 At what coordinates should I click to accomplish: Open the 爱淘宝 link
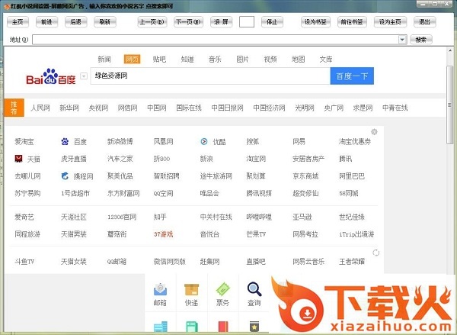24,142
